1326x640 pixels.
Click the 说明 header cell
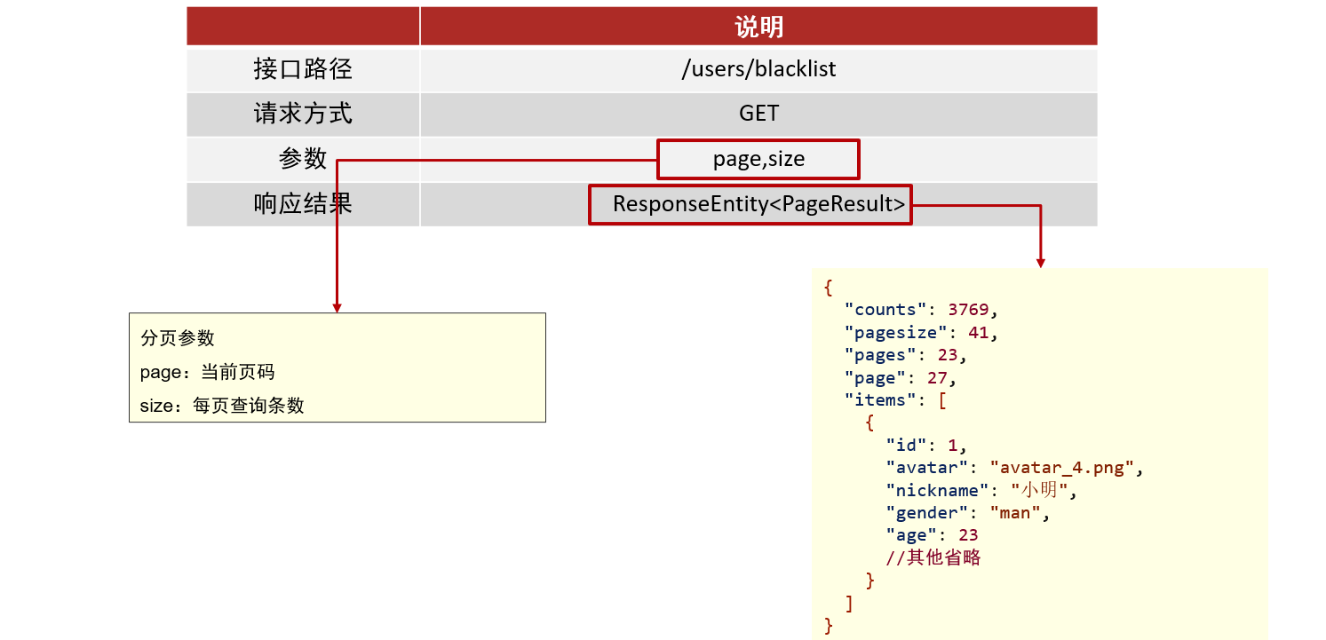758,27
